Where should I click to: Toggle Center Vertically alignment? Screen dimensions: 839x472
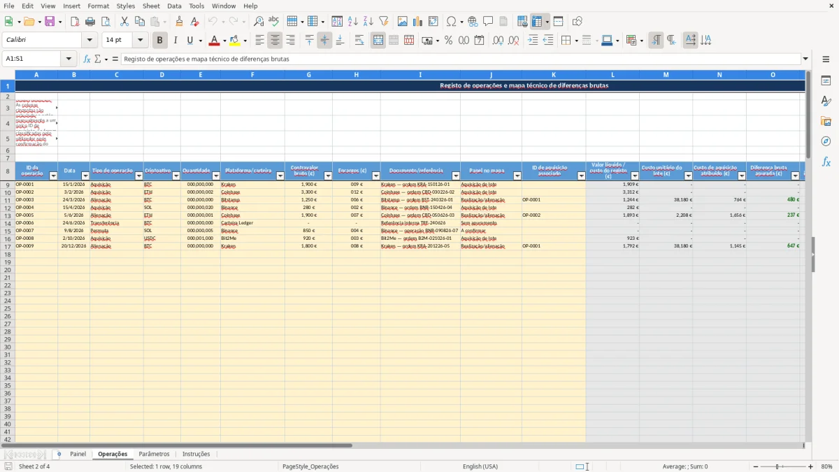point(324,41)
